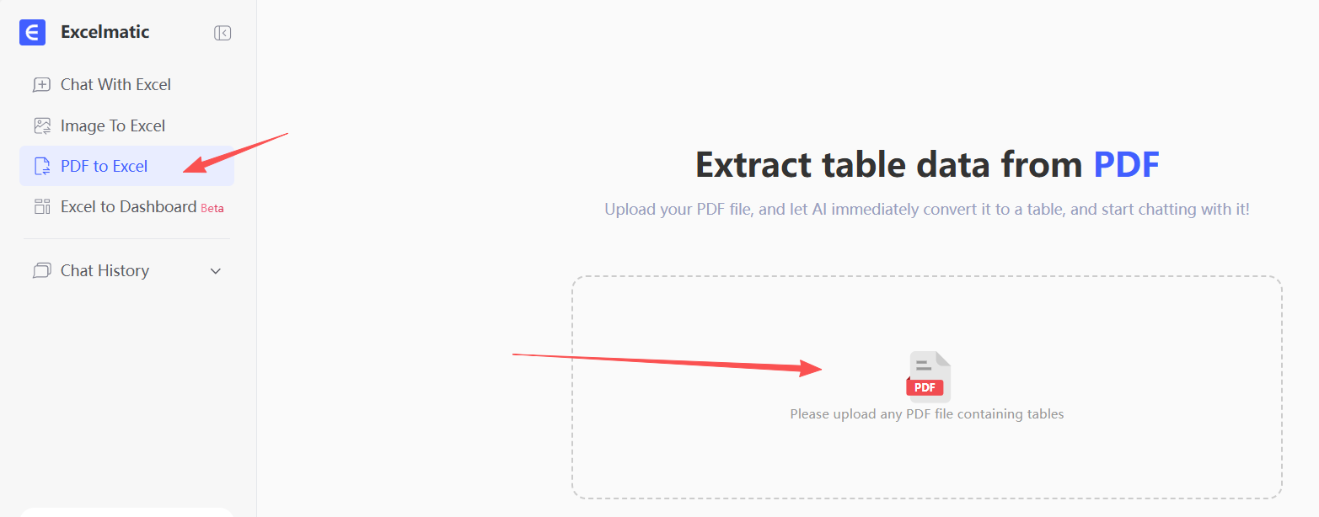Click the Image To Excel icon
Viewport: 1319px width, 517px height.
(41, 126)
